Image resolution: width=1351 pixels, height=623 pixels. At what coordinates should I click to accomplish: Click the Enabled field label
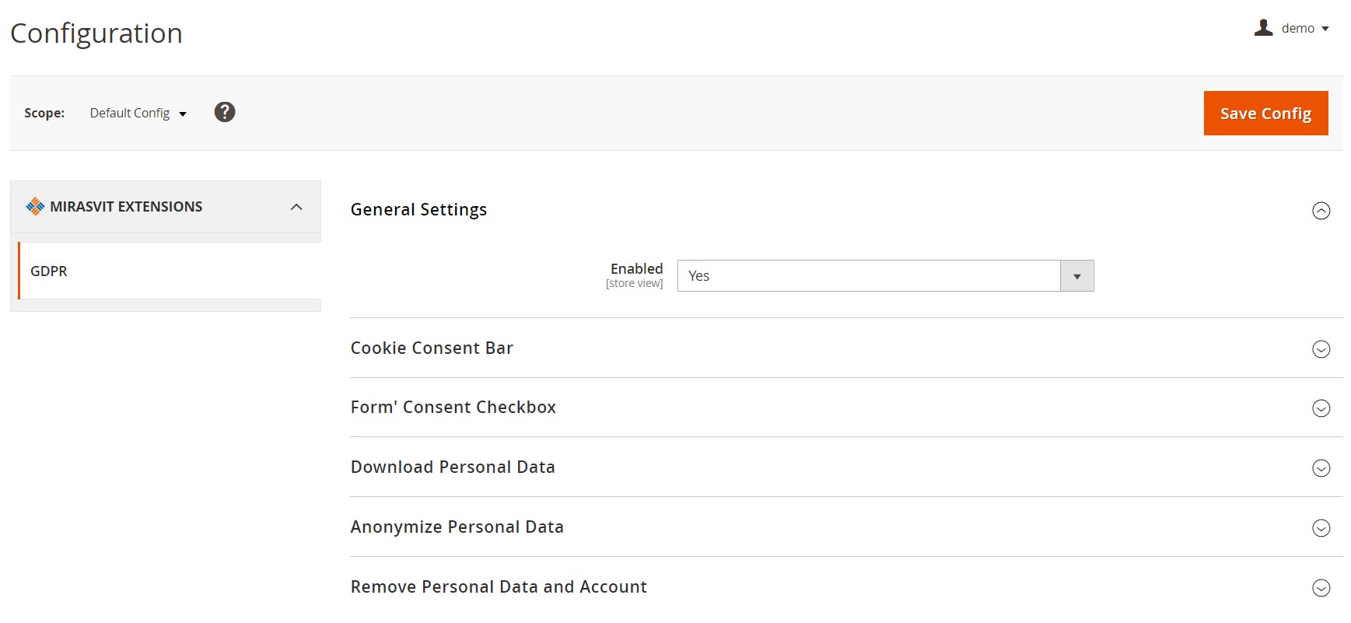(x=636, y=268)
